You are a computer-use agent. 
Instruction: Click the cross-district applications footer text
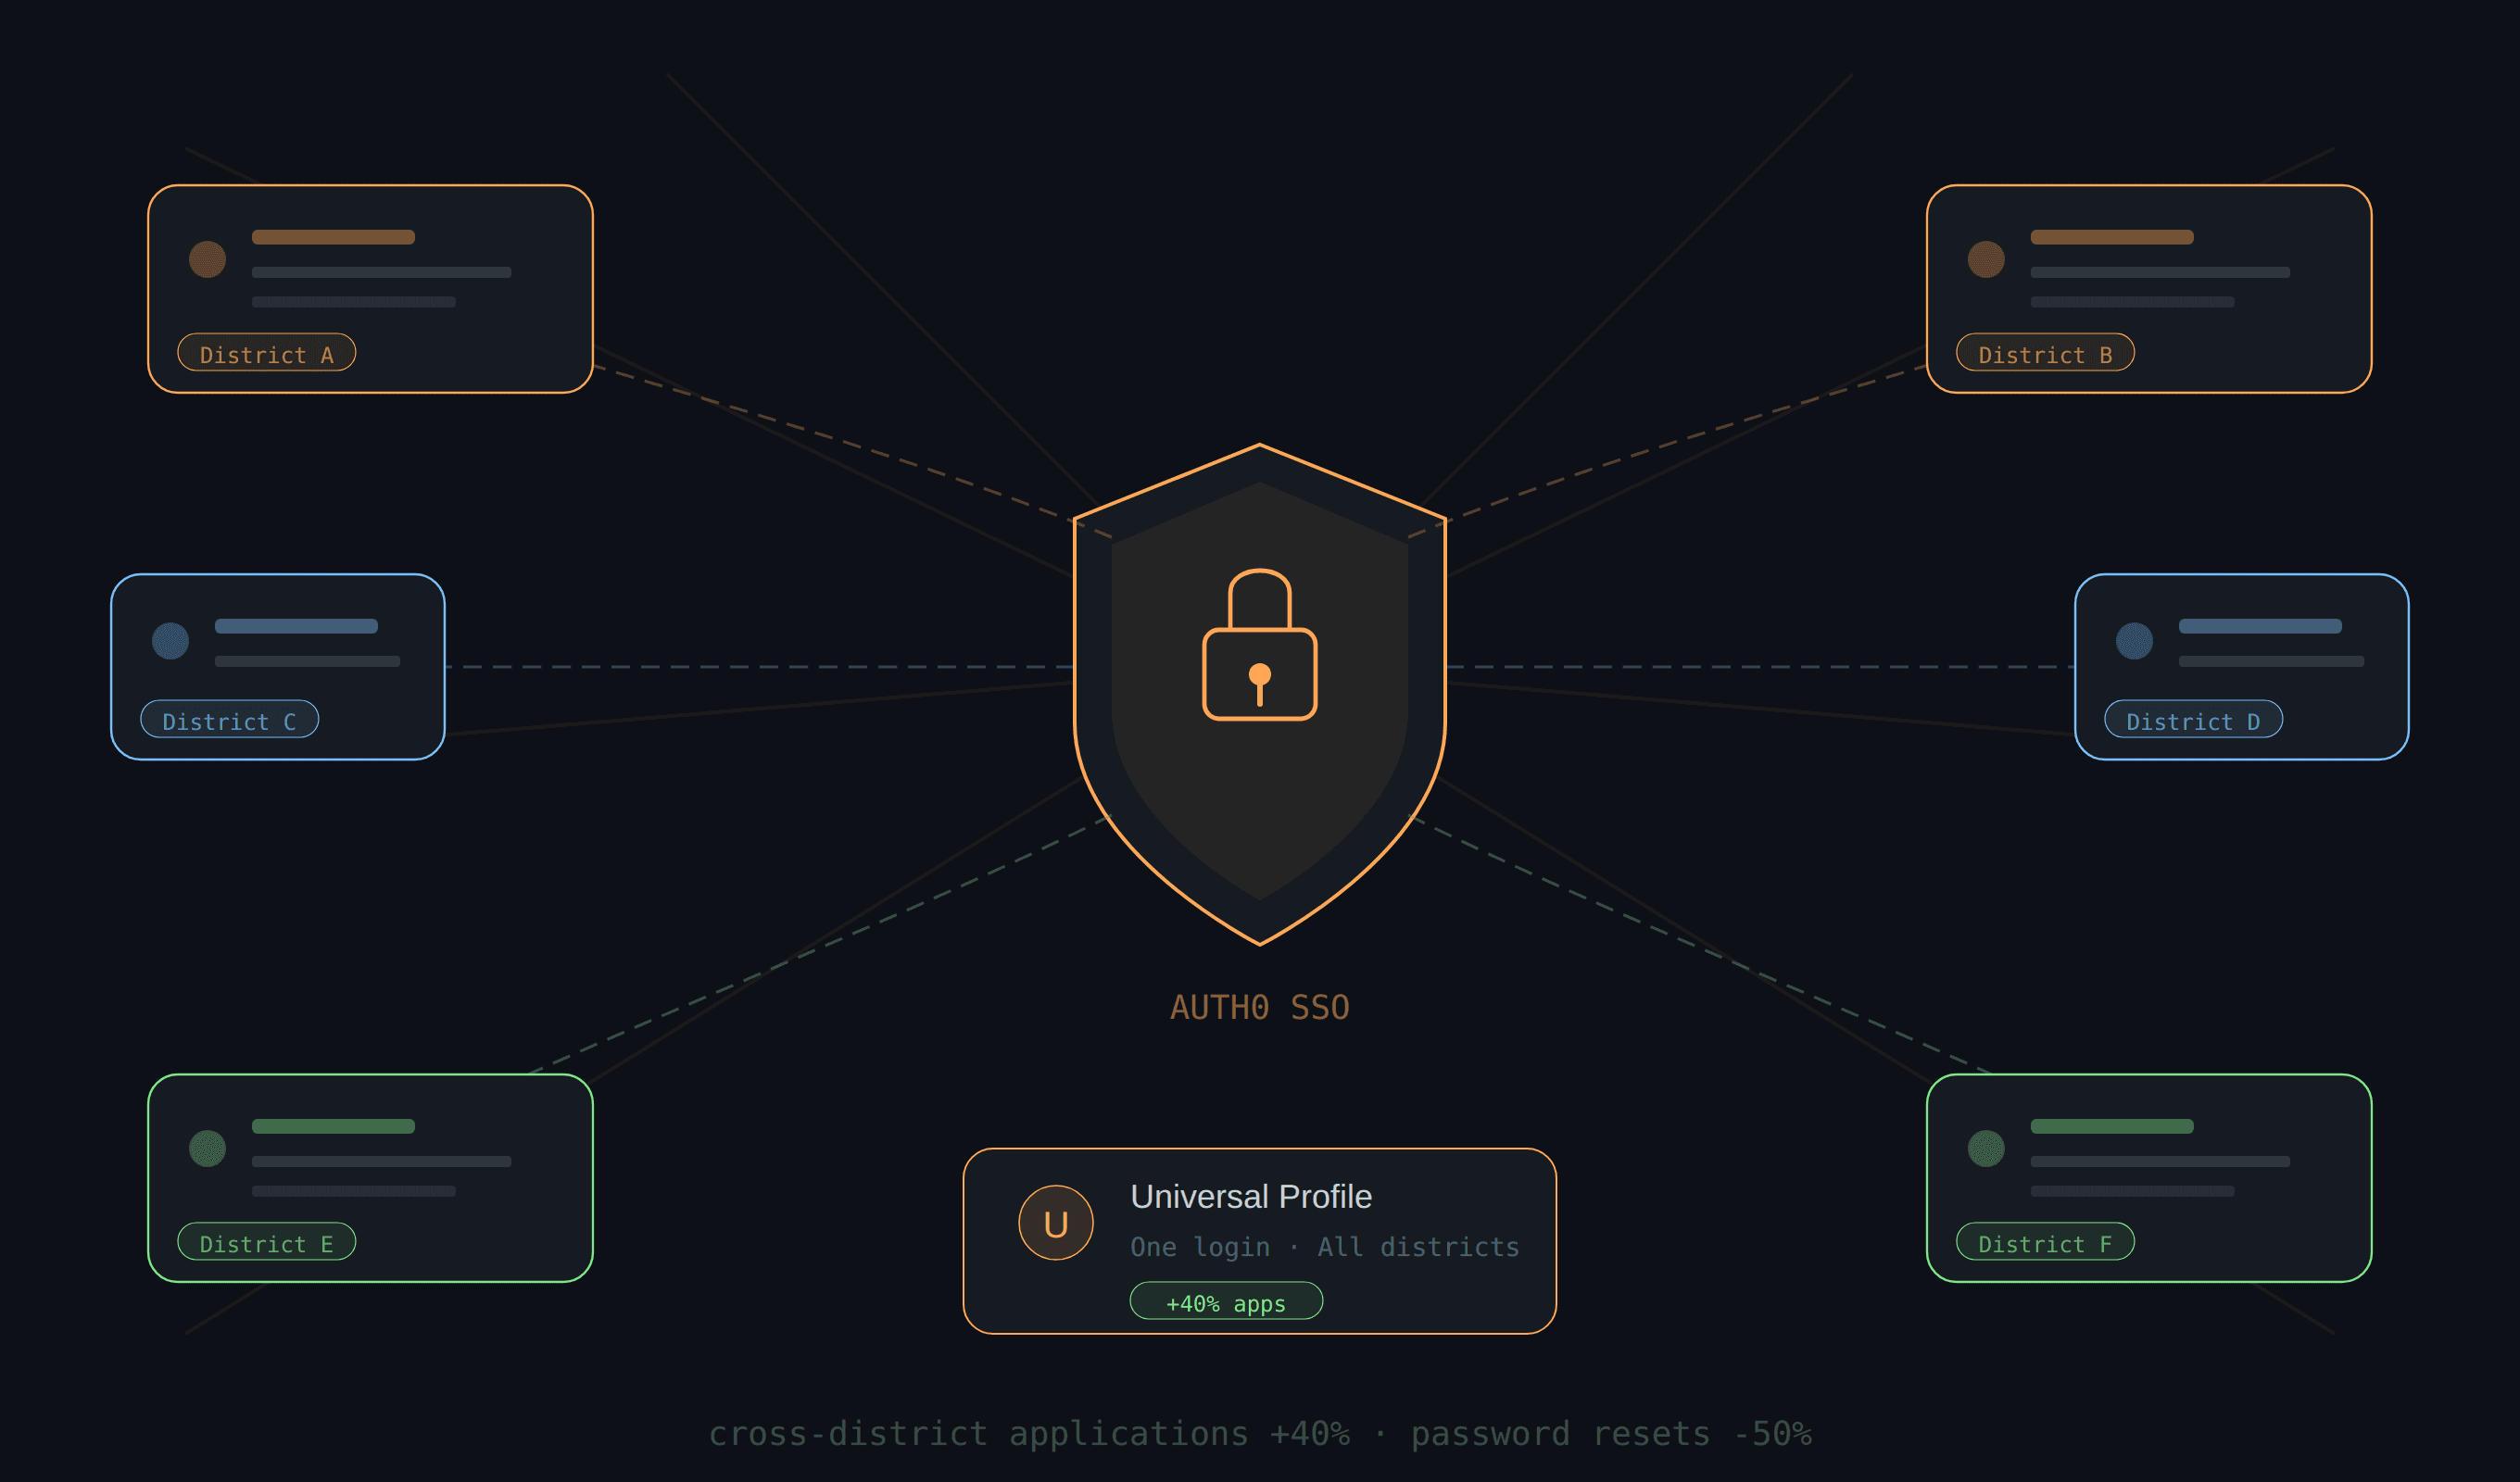click(x=1260, y=1434)
